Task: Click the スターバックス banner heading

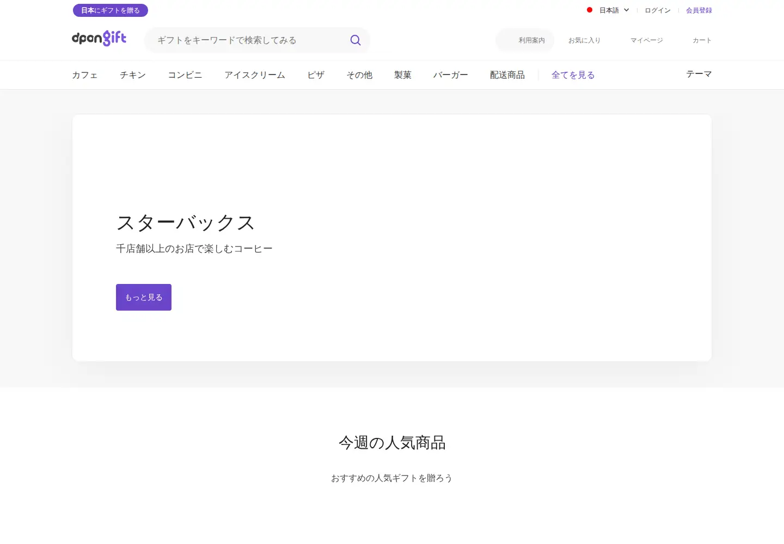Action: click(x=186, y=223)
